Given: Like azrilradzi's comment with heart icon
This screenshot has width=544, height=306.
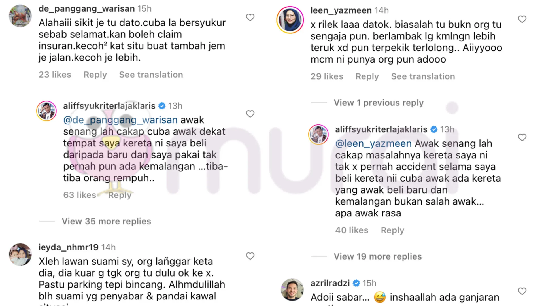Looking at the screenshot, I should pyautogui.click(x=522, y=291).
